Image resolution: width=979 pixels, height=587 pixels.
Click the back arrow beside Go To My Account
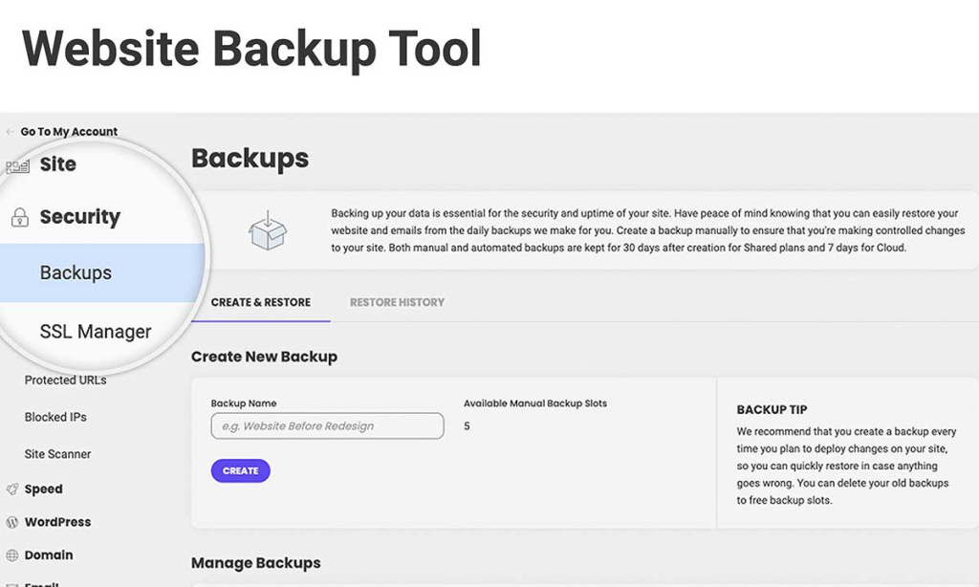click(x=11, y=132)
